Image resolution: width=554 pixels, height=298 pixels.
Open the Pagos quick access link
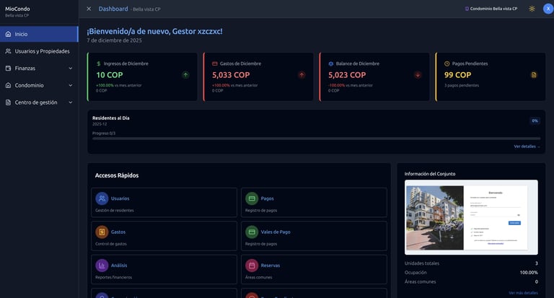(314, 203)
